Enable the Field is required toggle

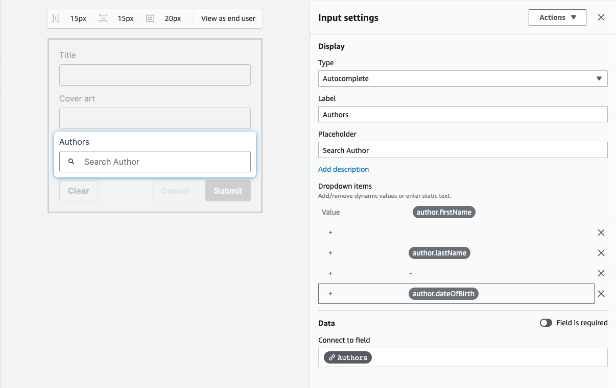[x=546, y=323]
